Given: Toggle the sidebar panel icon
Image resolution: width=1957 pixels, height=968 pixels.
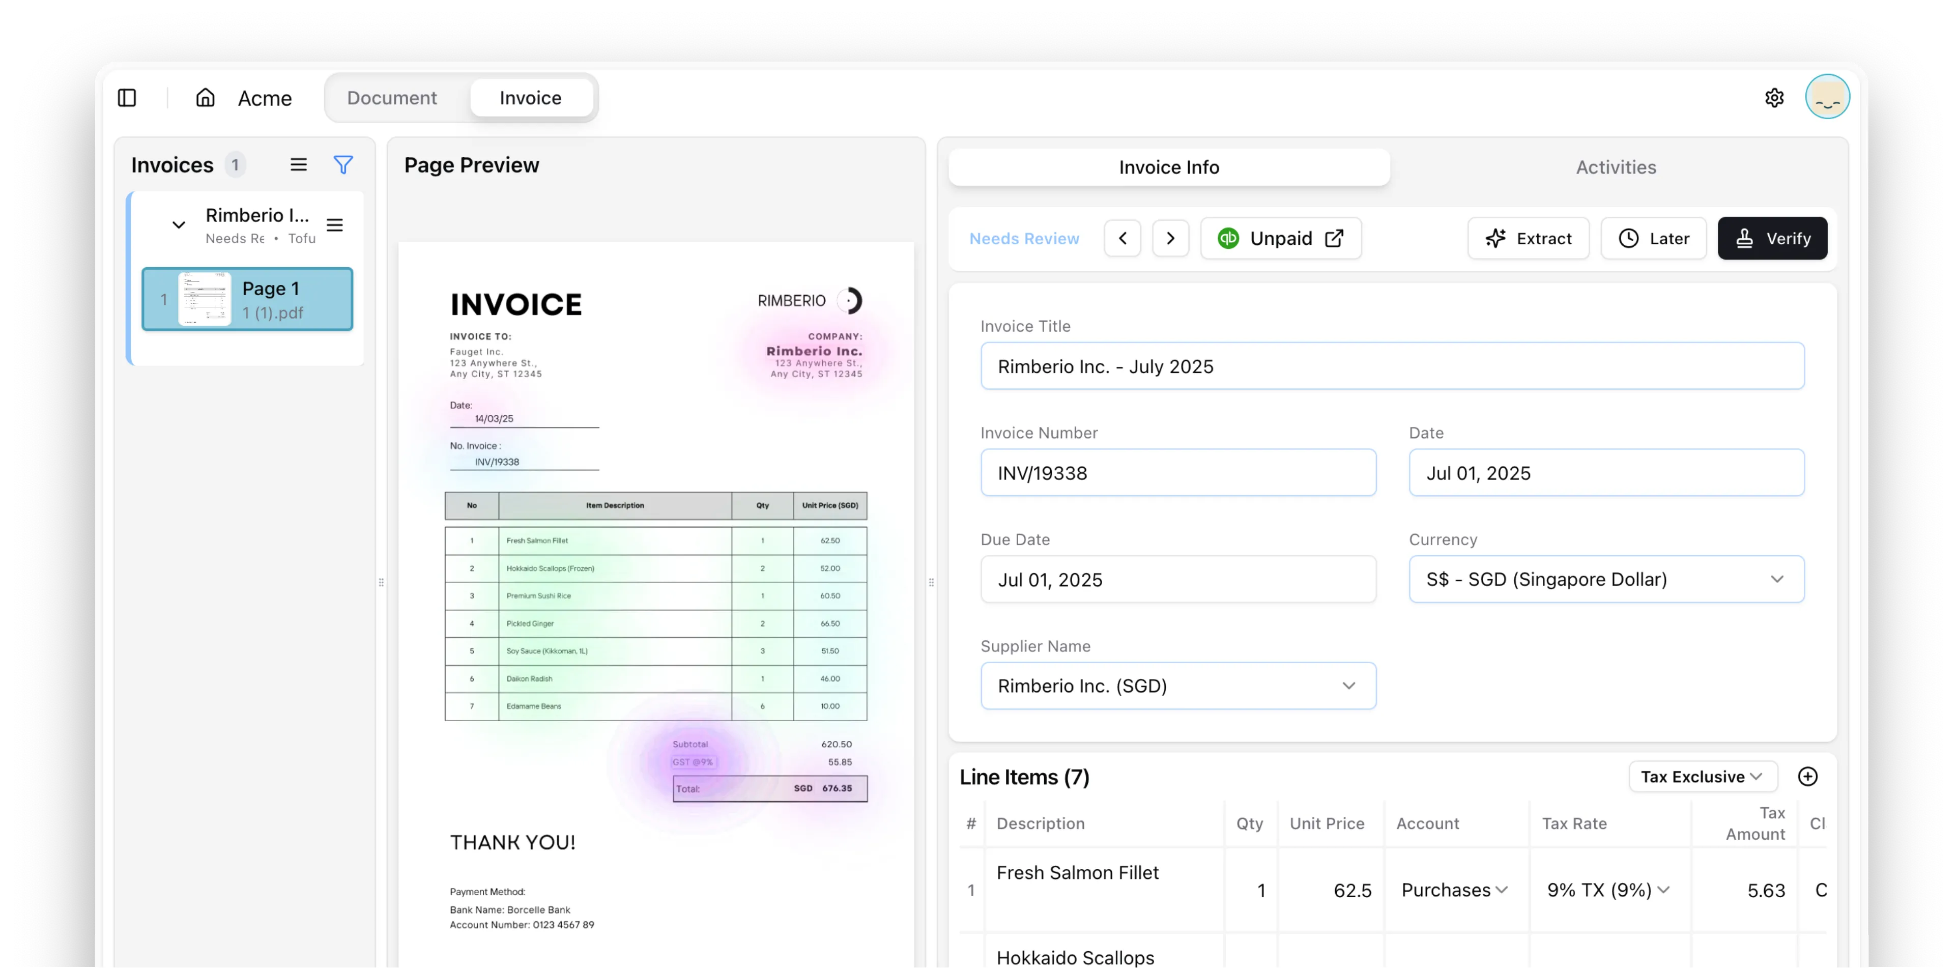Looking at the screenshot, I should [x=127, y=98].
